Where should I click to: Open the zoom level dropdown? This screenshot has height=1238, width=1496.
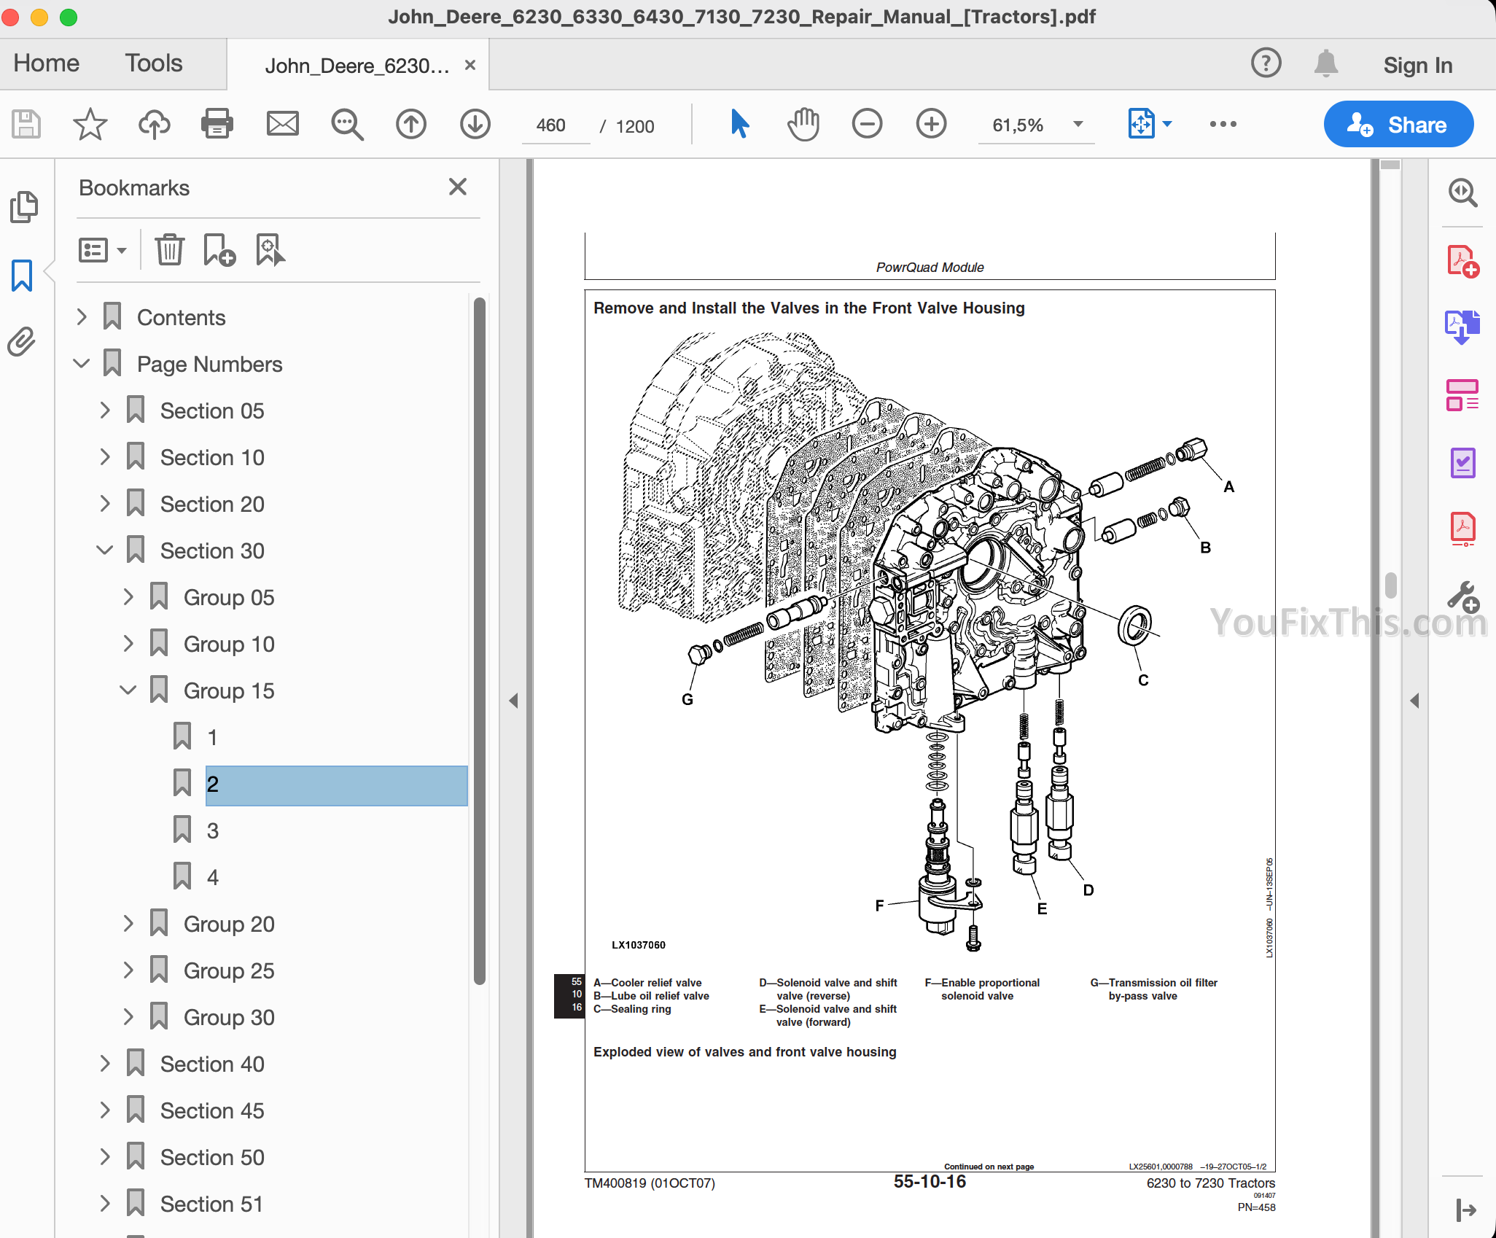1078,124
